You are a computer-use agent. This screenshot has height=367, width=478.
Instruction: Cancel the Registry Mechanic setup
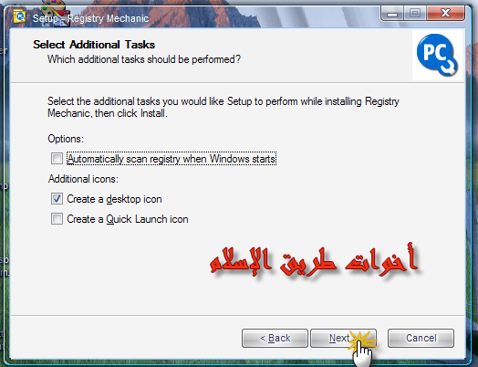click(421, 338)
